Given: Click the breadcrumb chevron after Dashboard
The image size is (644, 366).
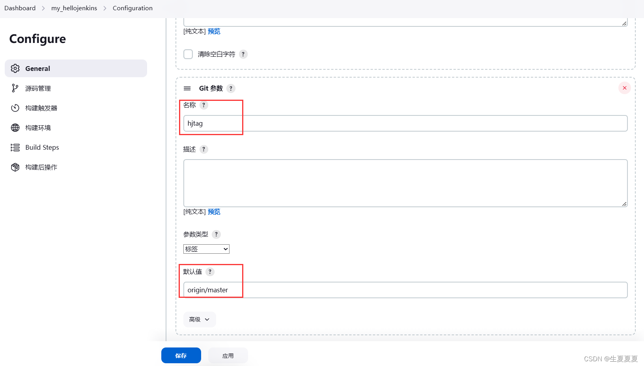Looking at the screenshot, I should [43, 8].
